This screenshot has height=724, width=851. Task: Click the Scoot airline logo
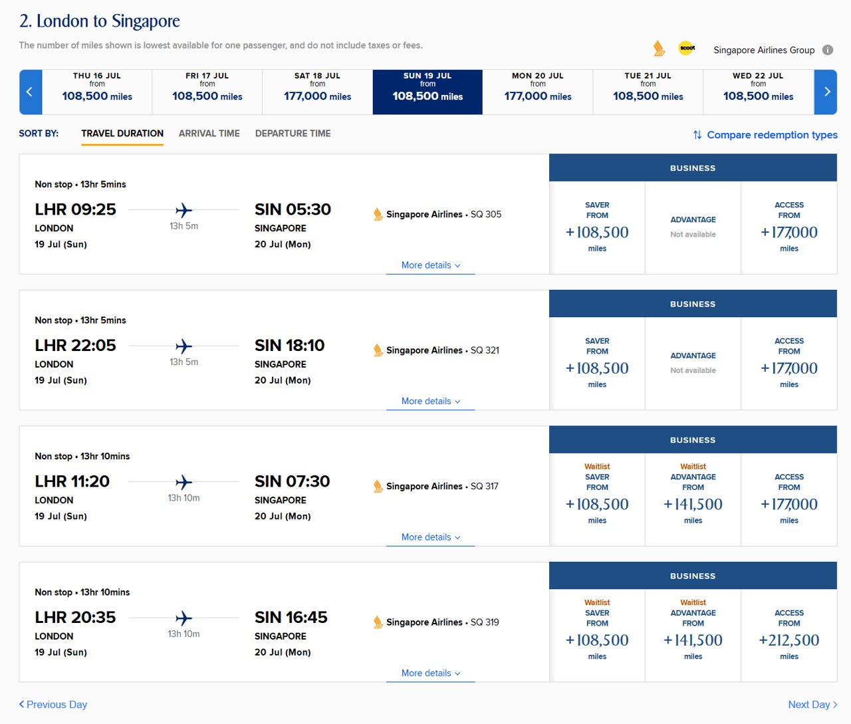(687, 48)
